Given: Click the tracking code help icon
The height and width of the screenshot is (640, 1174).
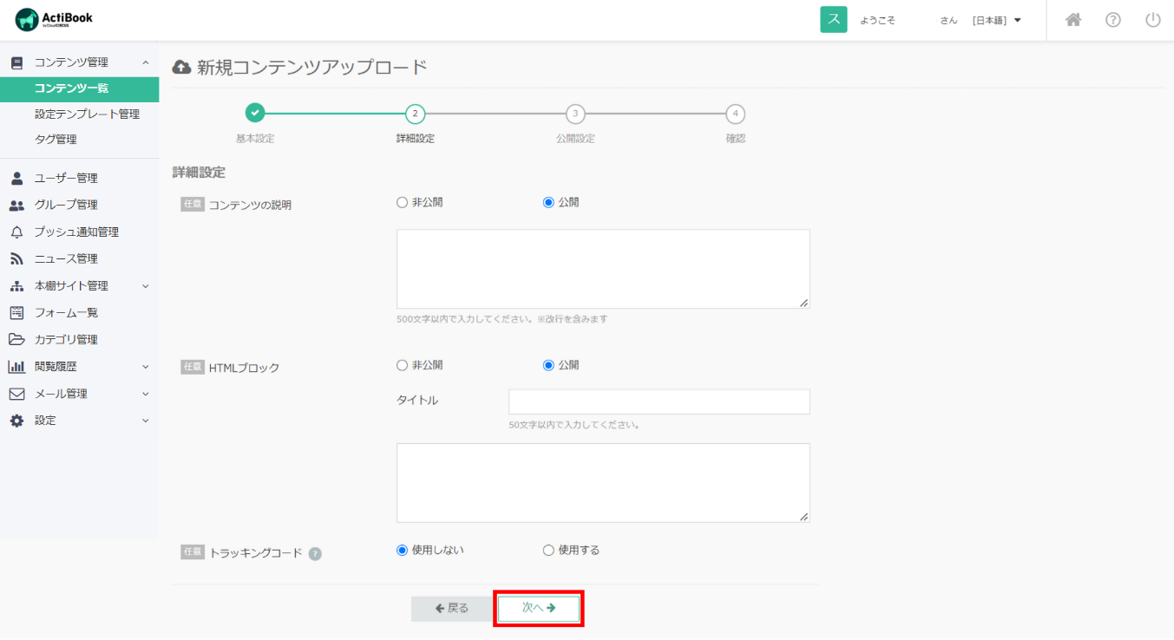Looking at the screenshot, I should (315, 553).
